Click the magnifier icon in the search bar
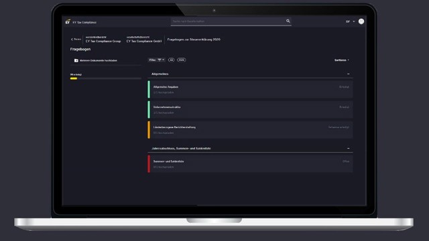The image size is (429, 241). pyautogui.click(x=288, y=21)
